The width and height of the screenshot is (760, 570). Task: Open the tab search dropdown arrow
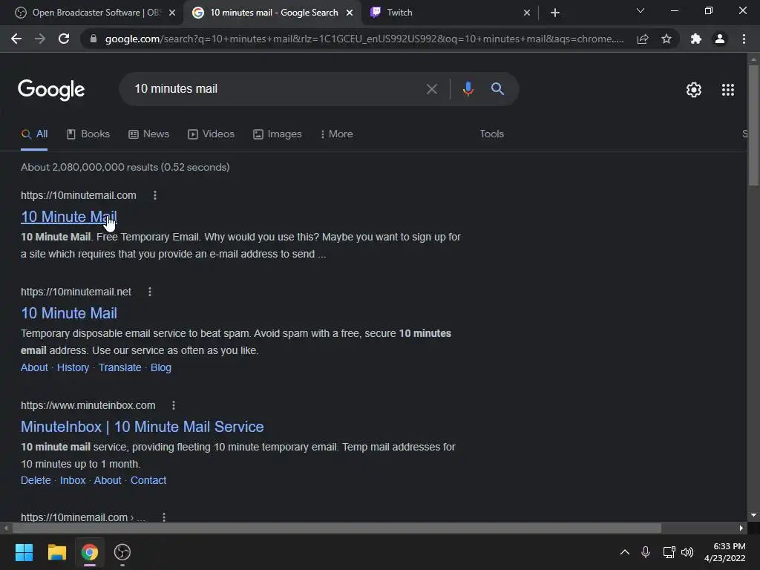tap(641, 10)
